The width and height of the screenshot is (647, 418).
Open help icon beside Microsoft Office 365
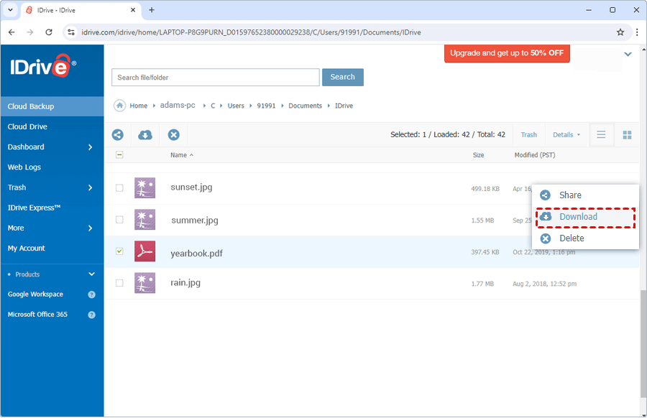point(91,315)
